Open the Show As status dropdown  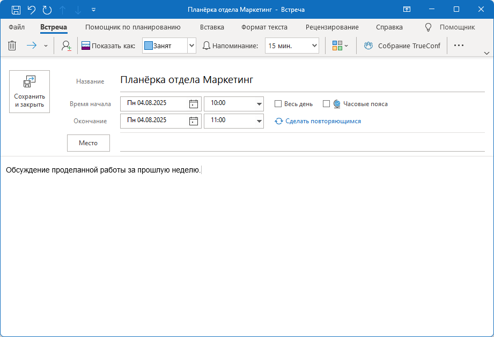click(191, 46)
